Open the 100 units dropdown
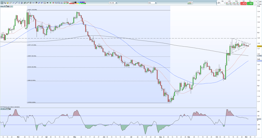262x138 pixels. [x=113, y=3]
